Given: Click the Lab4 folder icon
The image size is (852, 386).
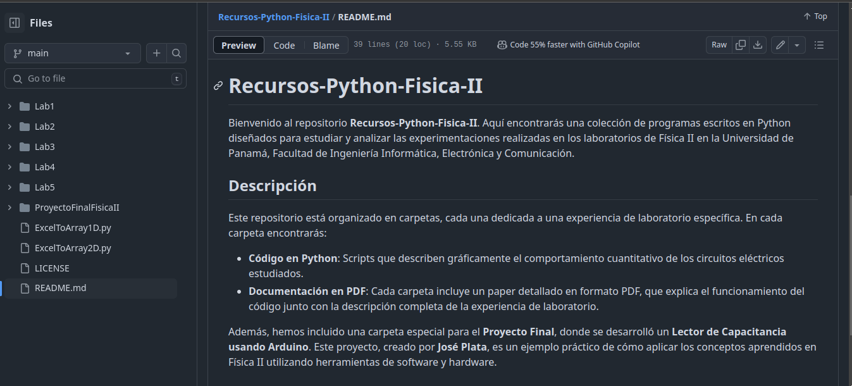Looking at the screenshot, I should [25, 167].
